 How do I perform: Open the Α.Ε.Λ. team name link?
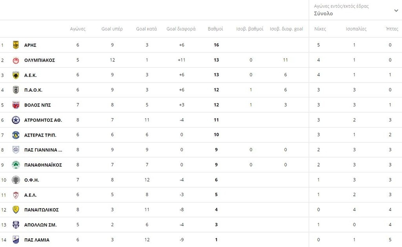[30, 195]
